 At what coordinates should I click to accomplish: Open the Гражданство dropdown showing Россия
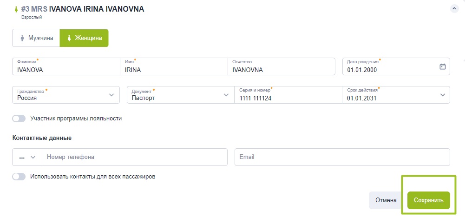tap(66, 95)
